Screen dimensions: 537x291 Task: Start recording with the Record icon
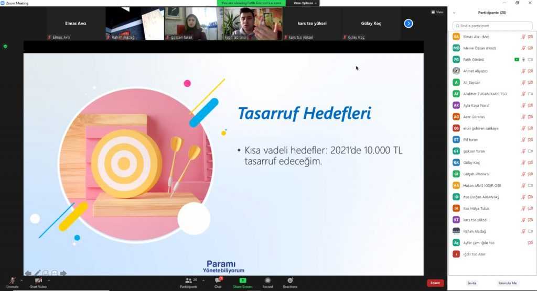[267, 281]
